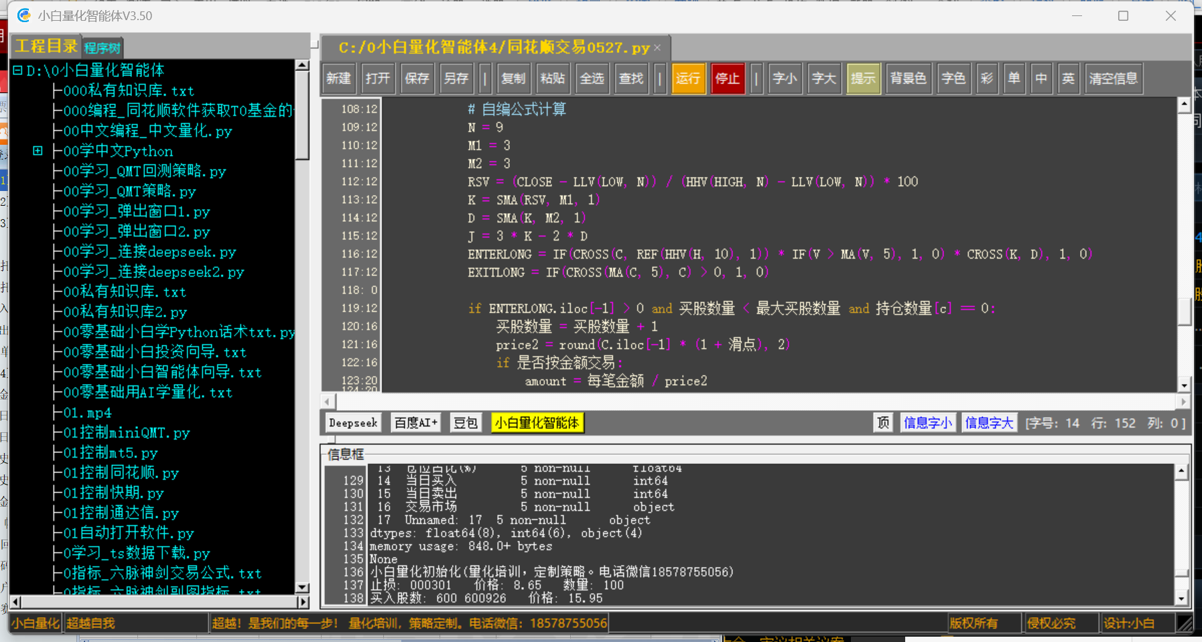Viewport: 1202px width, 642px height.
Task: Open 00中文编程_中文量化.py in the tree
Action: click(x=147, y=131)
